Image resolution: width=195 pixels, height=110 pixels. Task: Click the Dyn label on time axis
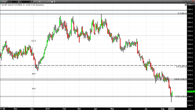[2, 109]
